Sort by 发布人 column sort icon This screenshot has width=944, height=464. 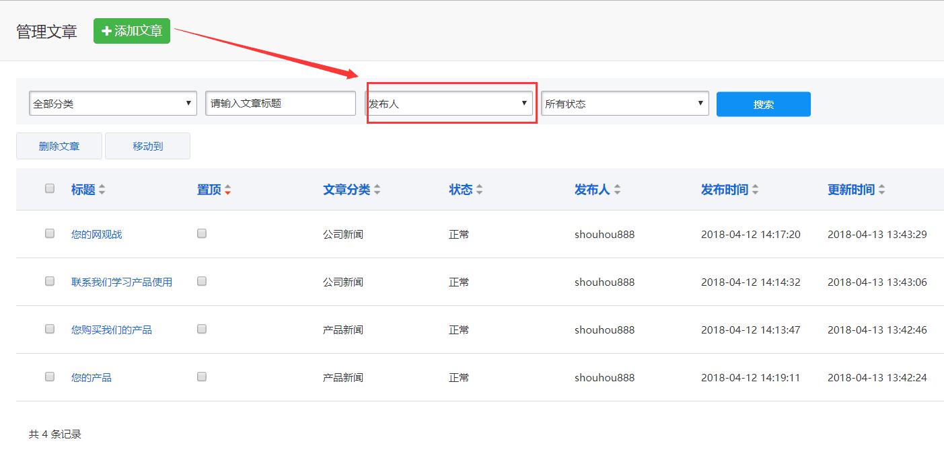(x=616, y=190)
